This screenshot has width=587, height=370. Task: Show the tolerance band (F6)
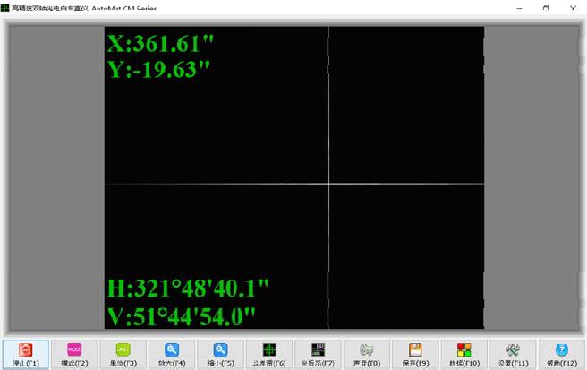(x=268, y=354)
